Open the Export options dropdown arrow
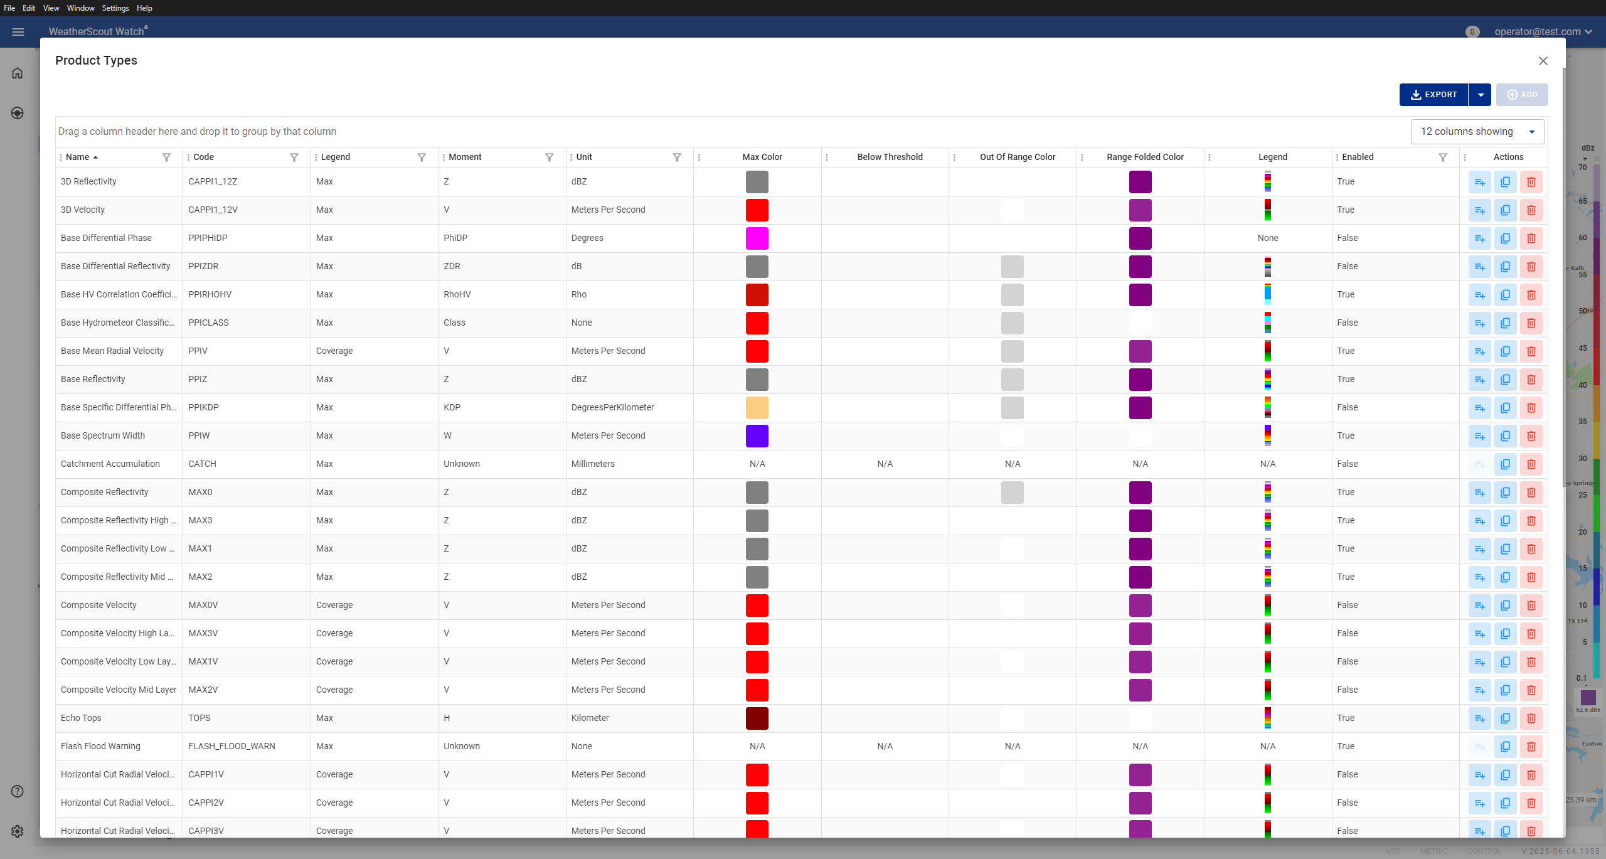 point(1481,95)
